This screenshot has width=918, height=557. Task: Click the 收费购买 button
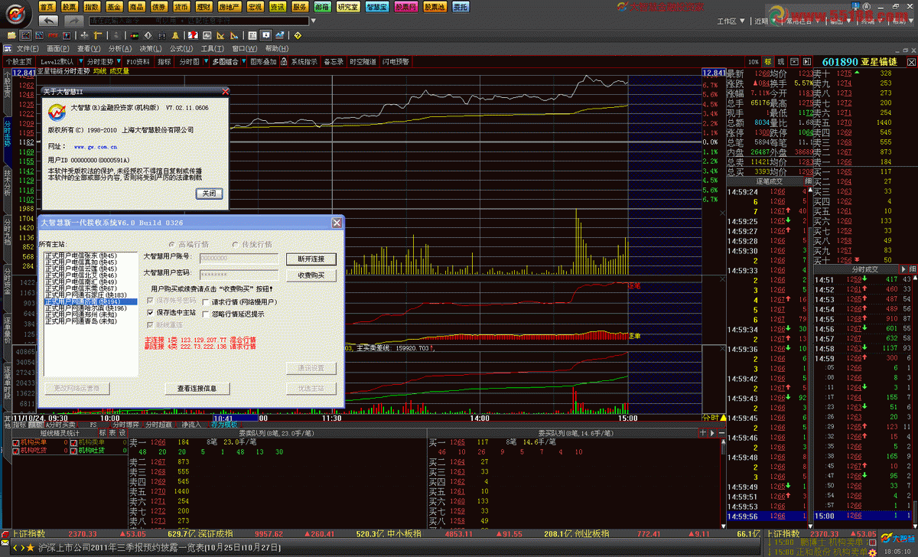[311, 274]
